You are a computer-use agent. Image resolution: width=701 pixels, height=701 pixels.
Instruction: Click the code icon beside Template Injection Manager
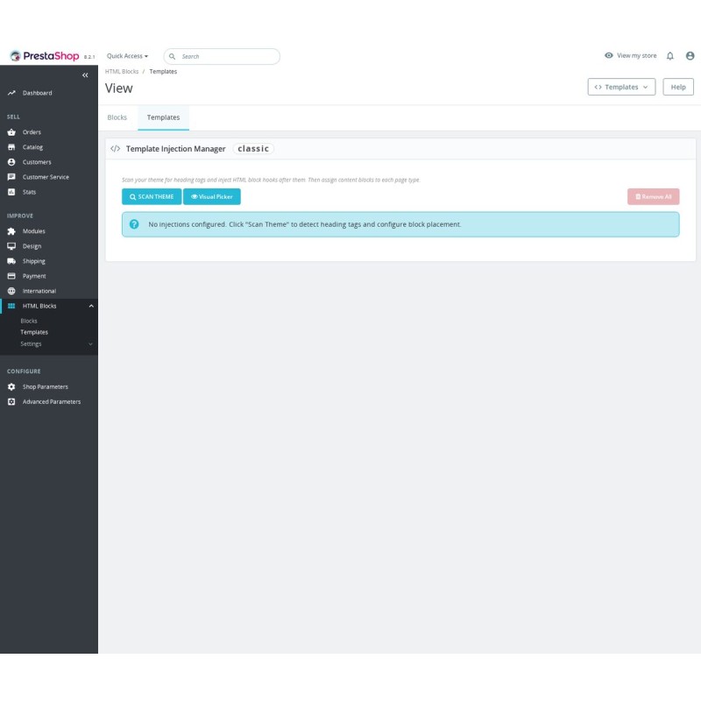(116, 149)
